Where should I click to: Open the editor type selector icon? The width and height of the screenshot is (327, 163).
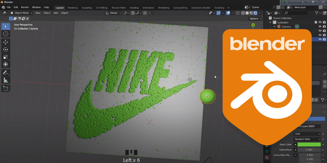pyautogui.click(x=5, y=13)
